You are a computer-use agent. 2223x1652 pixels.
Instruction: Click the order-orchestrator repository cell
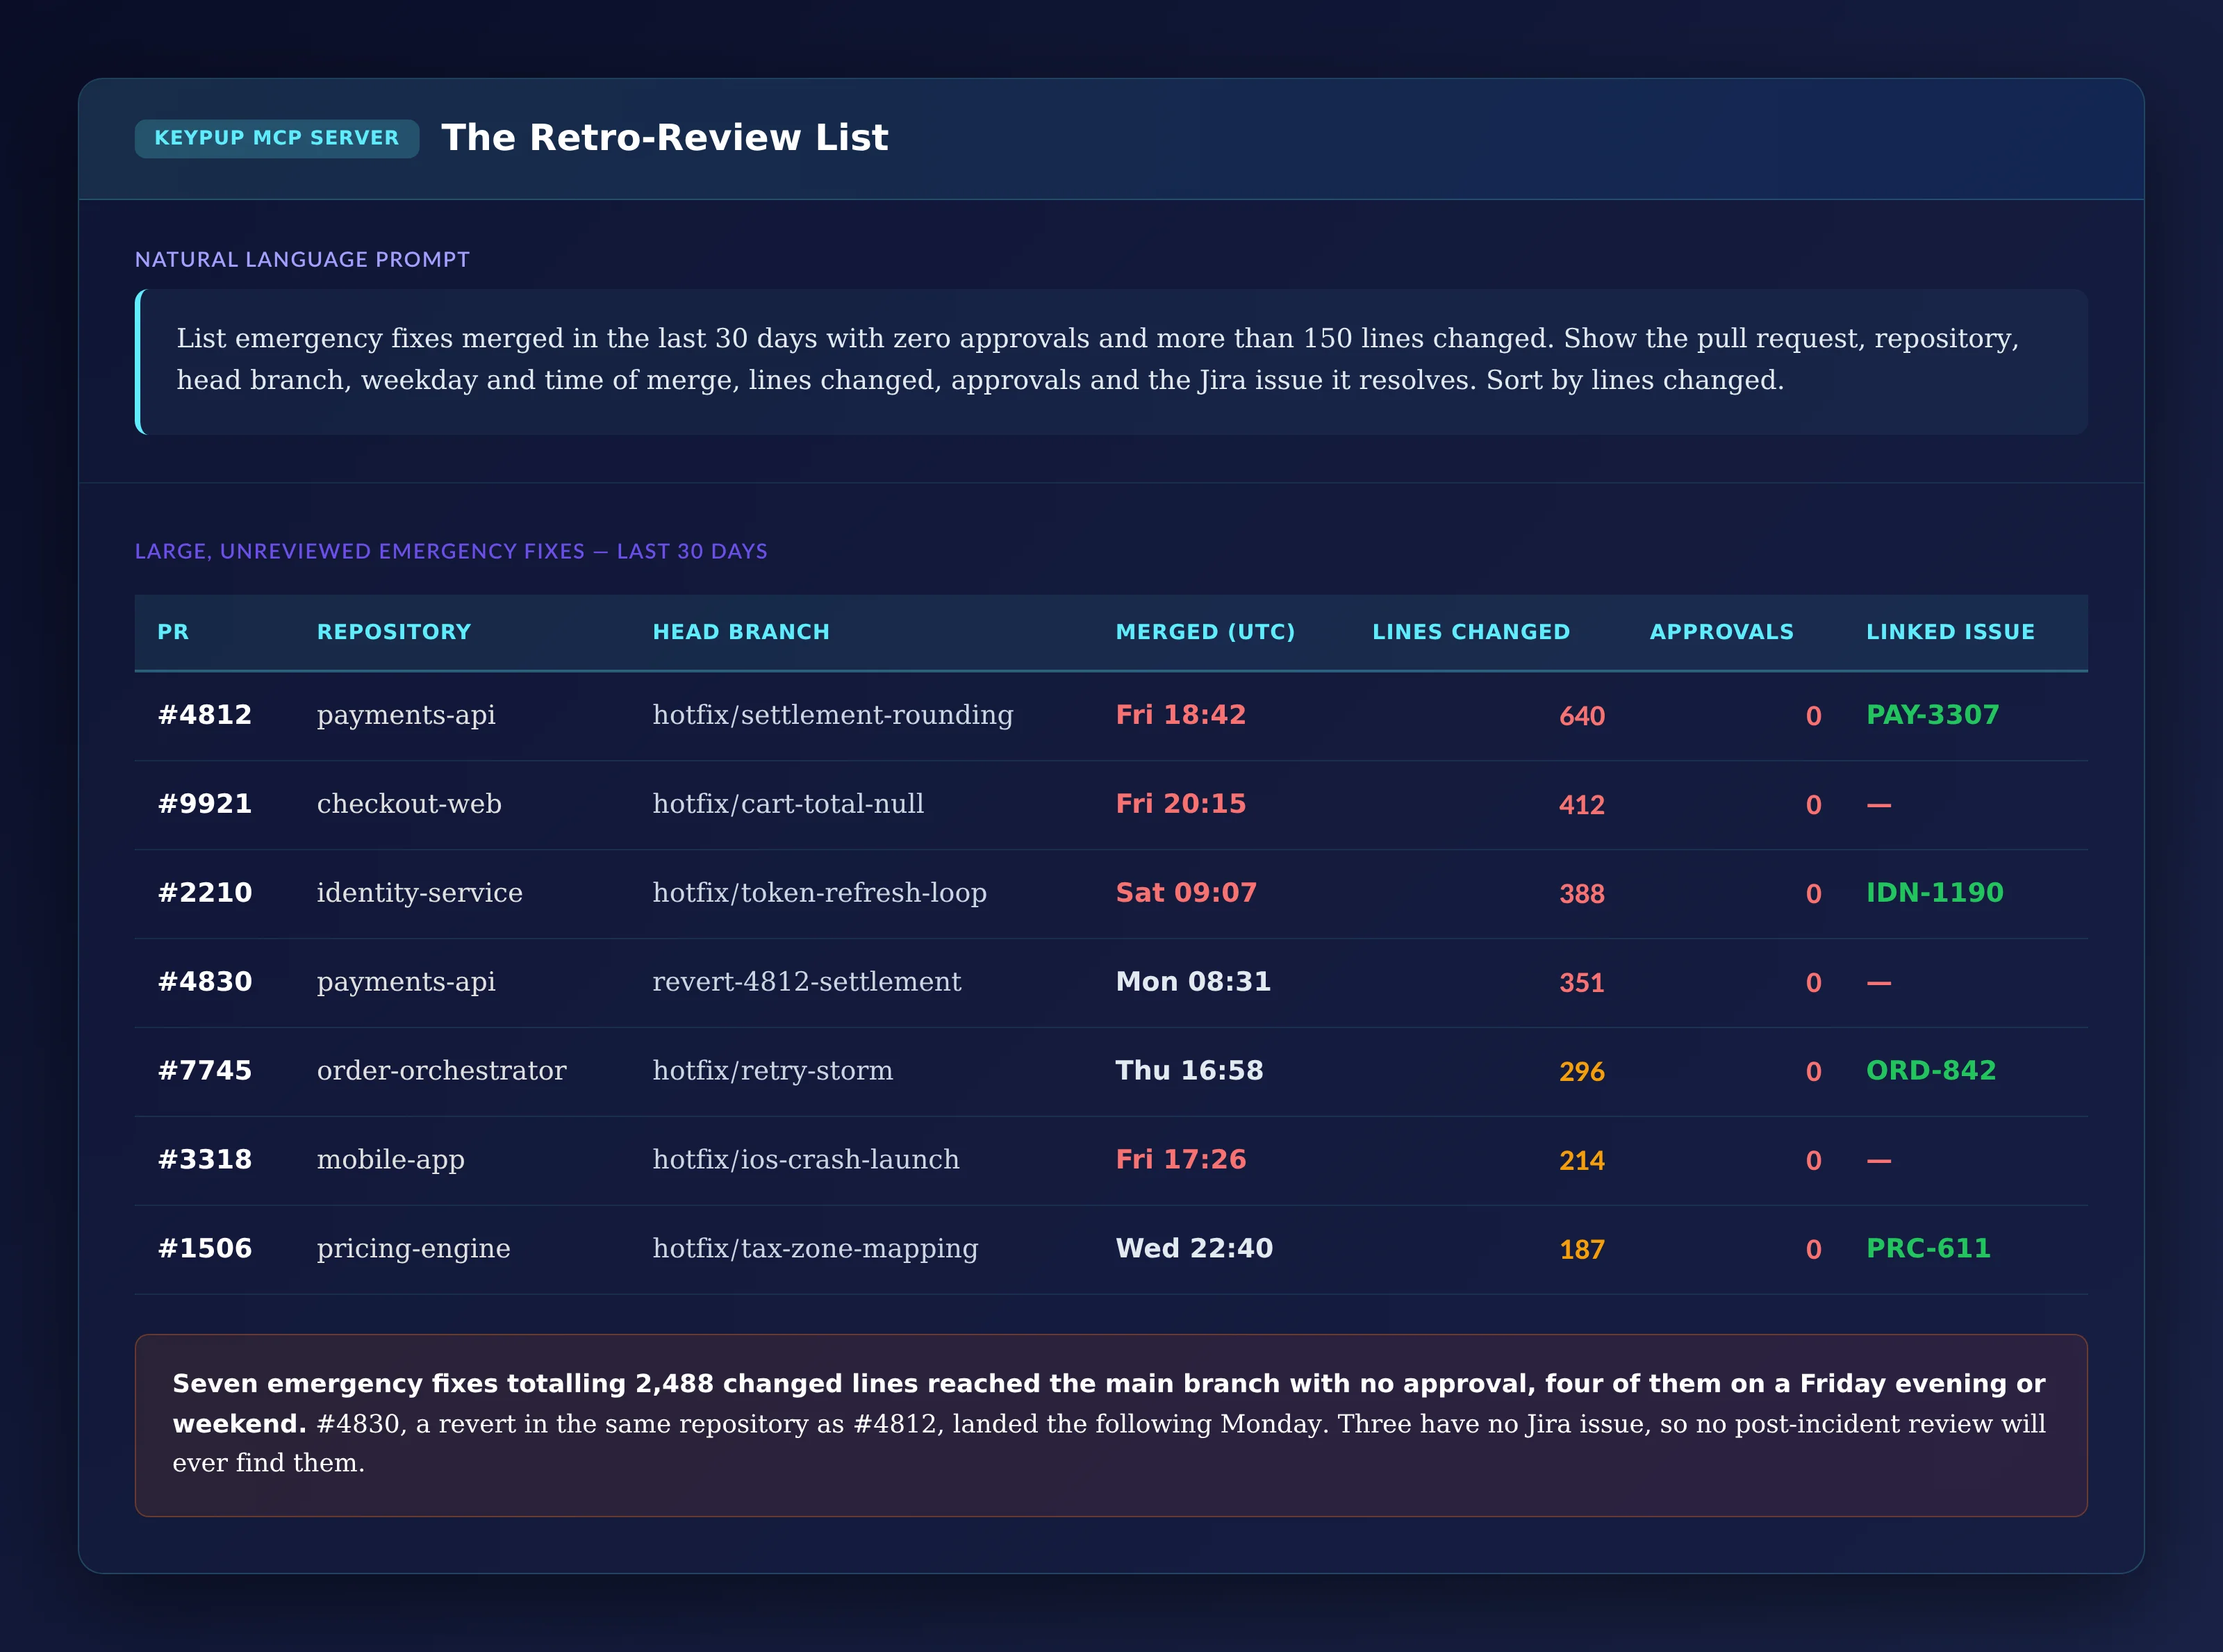pyautogui.click(x=441, y=1071)
